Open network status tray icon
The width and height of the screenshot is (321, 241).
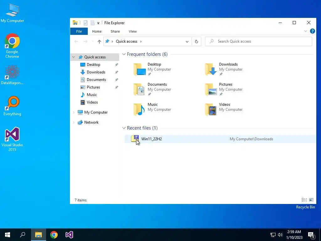point(273,235)
